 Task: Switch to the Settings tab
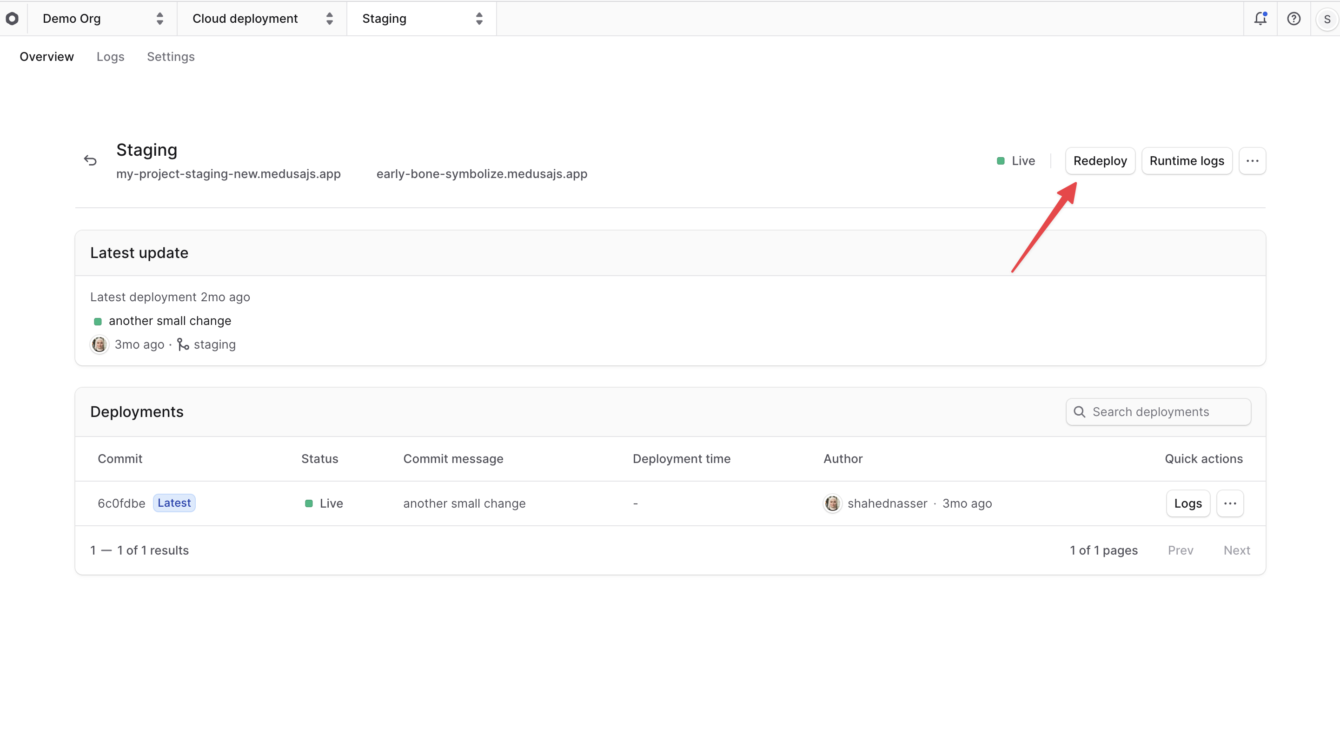(x=171, y=57)
